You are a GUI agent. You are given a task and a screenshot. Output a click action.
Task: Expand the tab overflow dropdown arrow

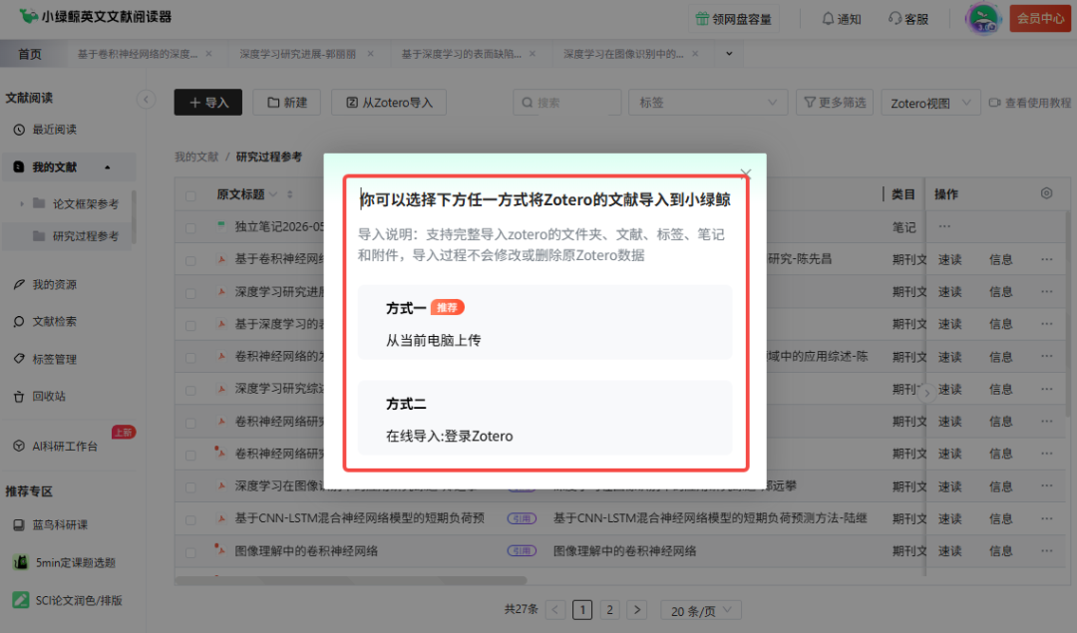point(729,54)
